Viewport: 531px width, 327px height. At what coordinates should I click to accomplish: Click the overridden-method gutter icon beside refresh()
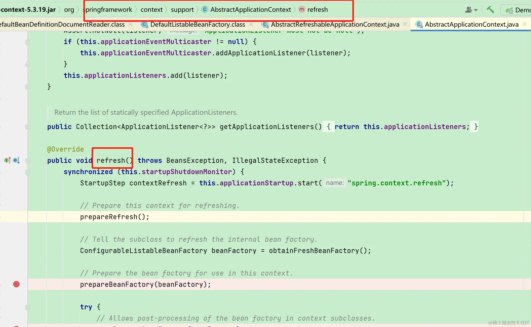click(16, 160)
